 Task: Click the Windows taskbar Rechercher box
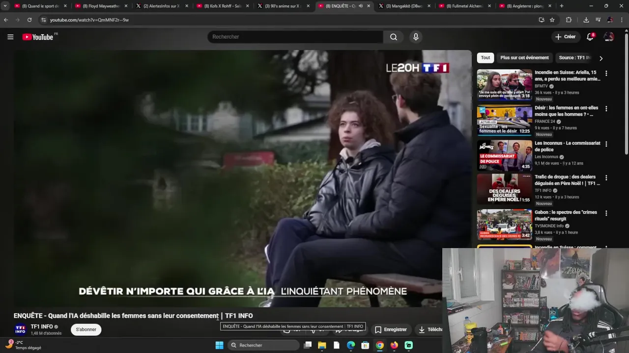[x=264, y=345]
